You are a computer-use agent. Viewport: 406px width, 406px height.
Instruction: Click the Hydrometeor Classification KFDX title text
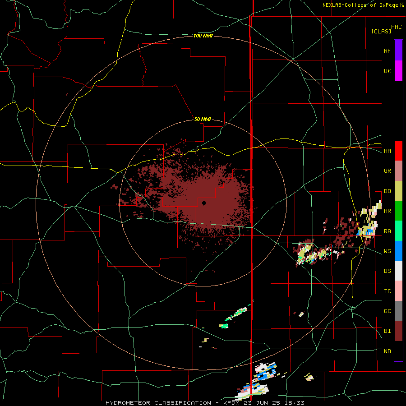point(205,403)
